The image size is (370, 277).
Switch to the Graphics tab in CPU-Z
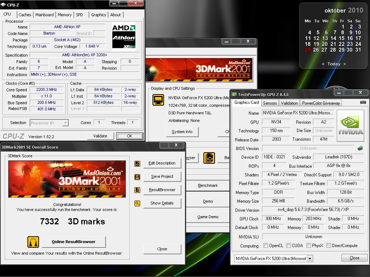click(98, 14)
